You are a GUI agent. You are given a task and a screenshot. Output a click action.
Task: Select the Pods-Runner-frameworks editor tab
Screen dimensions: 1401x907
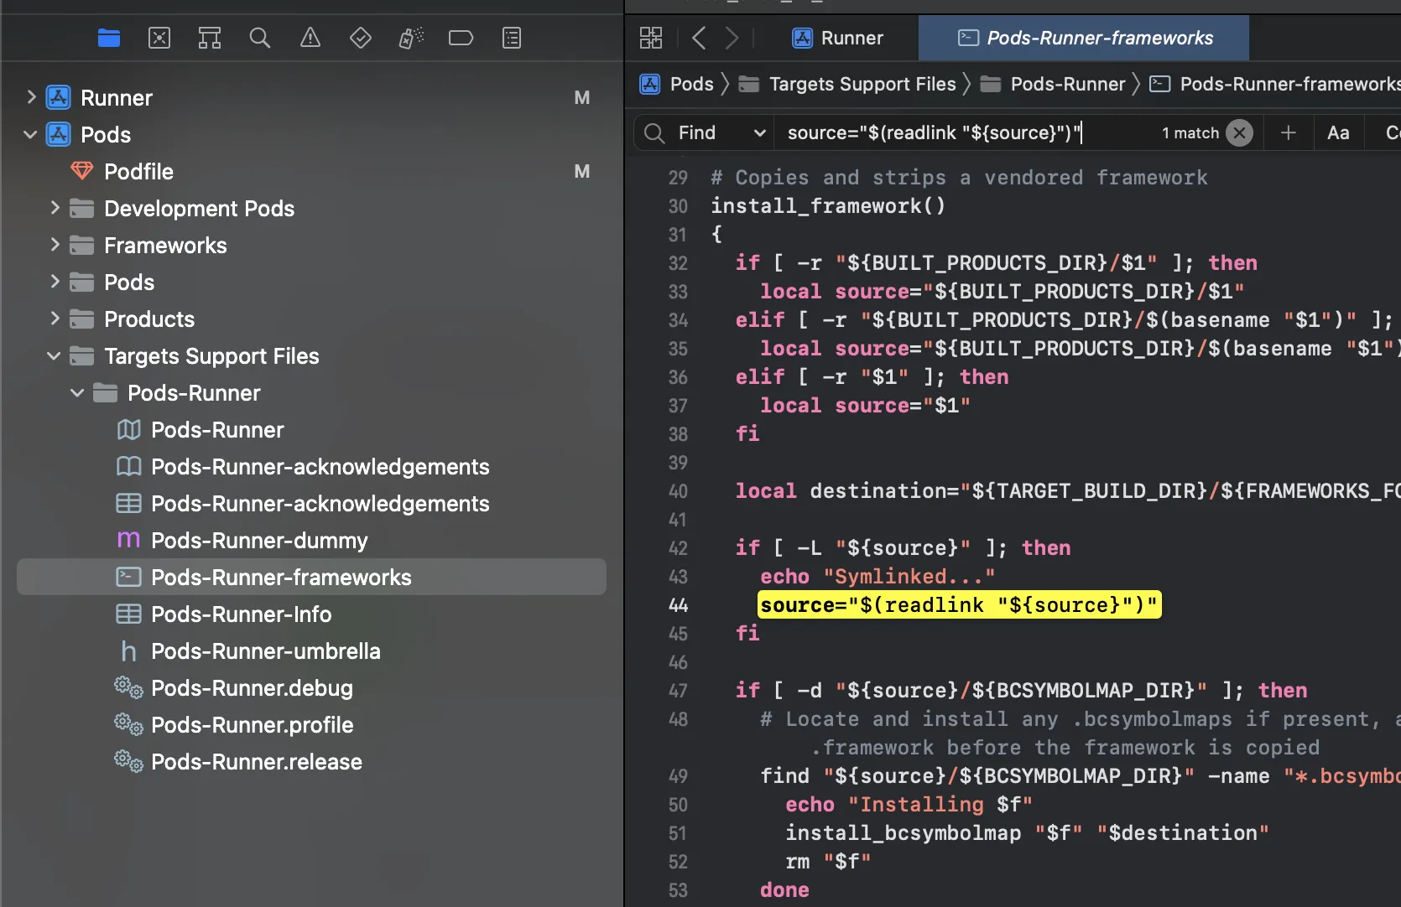point(1084,38)
